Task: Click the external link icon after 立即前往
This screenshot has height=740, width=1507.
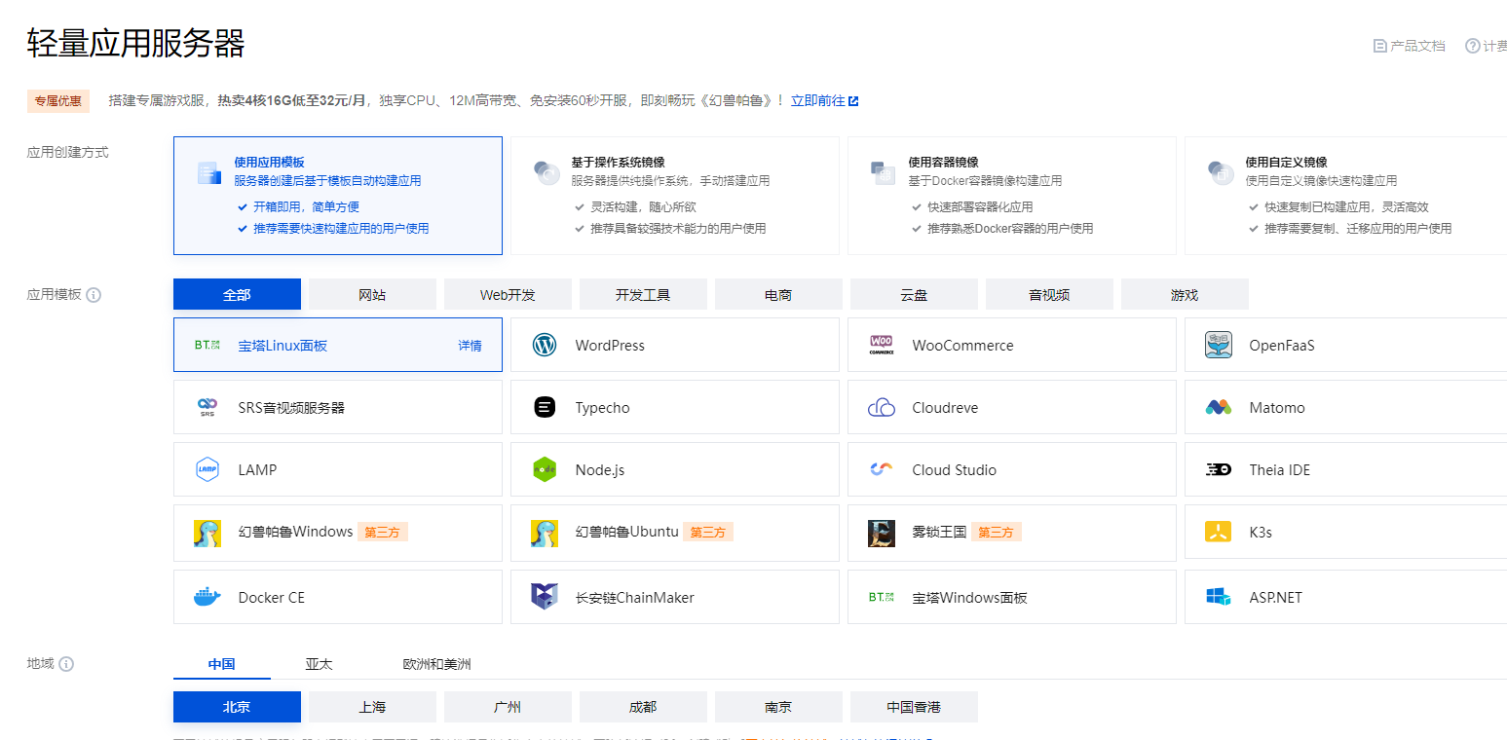Action: (854, 101)
